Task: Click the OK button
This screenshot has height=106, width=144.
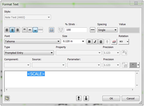Action: (x=111, y=98)
